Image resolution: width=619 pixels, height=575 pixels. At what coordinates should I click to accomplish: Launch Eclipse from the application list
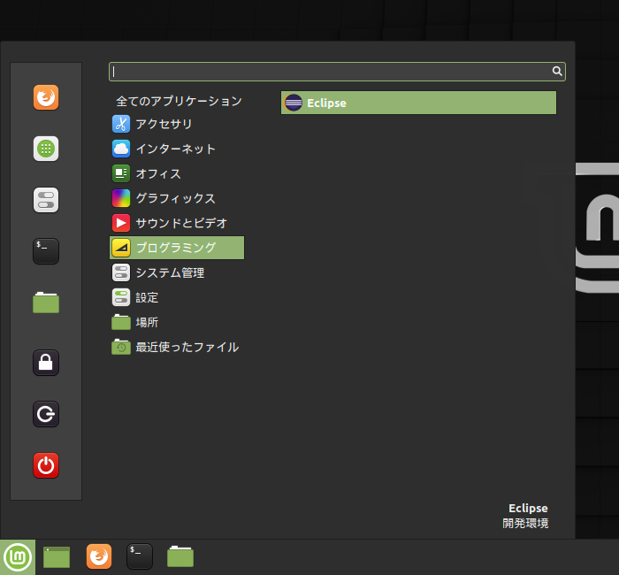coord(418,103)
